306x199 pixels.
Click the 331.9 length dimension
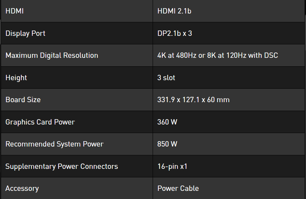pyautogui.click(x=166, y=100)
